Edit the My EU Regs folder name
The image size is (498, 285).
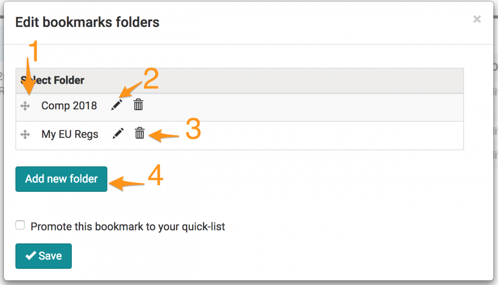pos(118,133)
